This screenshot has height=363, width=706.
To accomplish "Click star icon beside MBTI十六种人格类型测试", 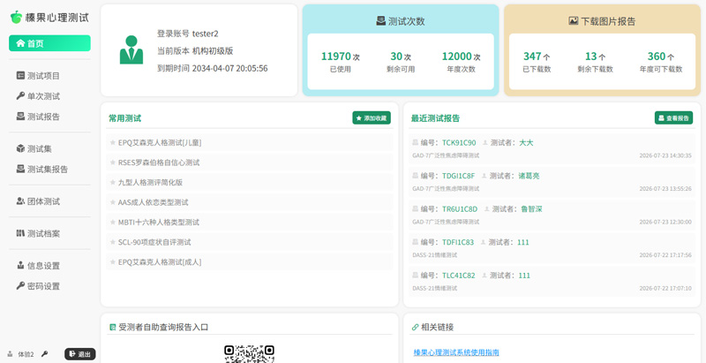I will pos(113,222).
